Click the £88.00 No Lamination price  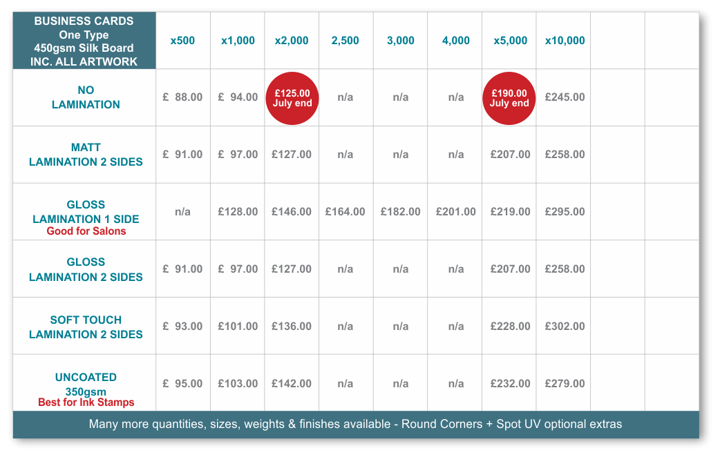[x=182, y=97]
